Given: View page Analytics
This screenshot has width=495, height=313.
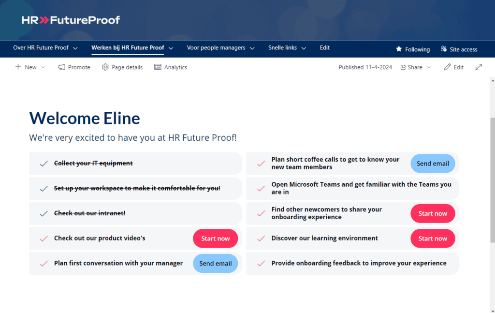Looking at the screenshot, I should (170, 67).
